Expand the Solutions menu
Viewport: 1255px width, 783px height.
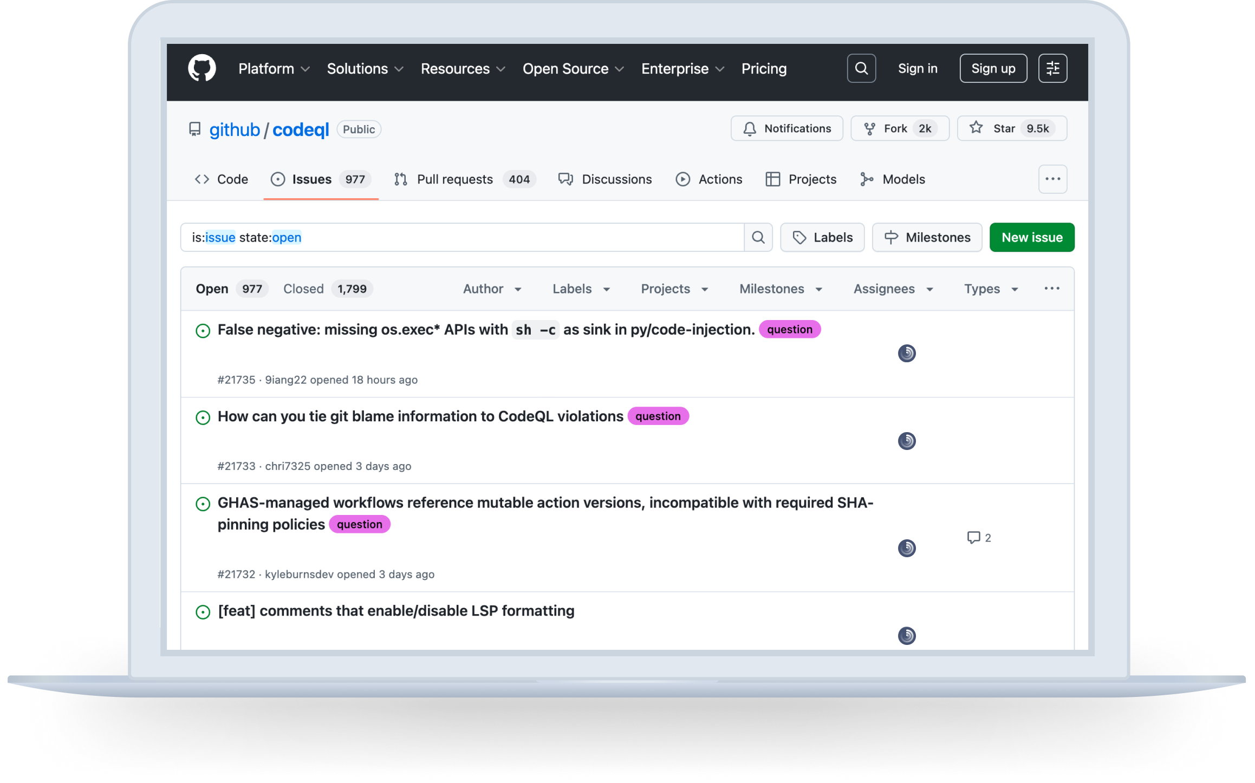point(365,69)
